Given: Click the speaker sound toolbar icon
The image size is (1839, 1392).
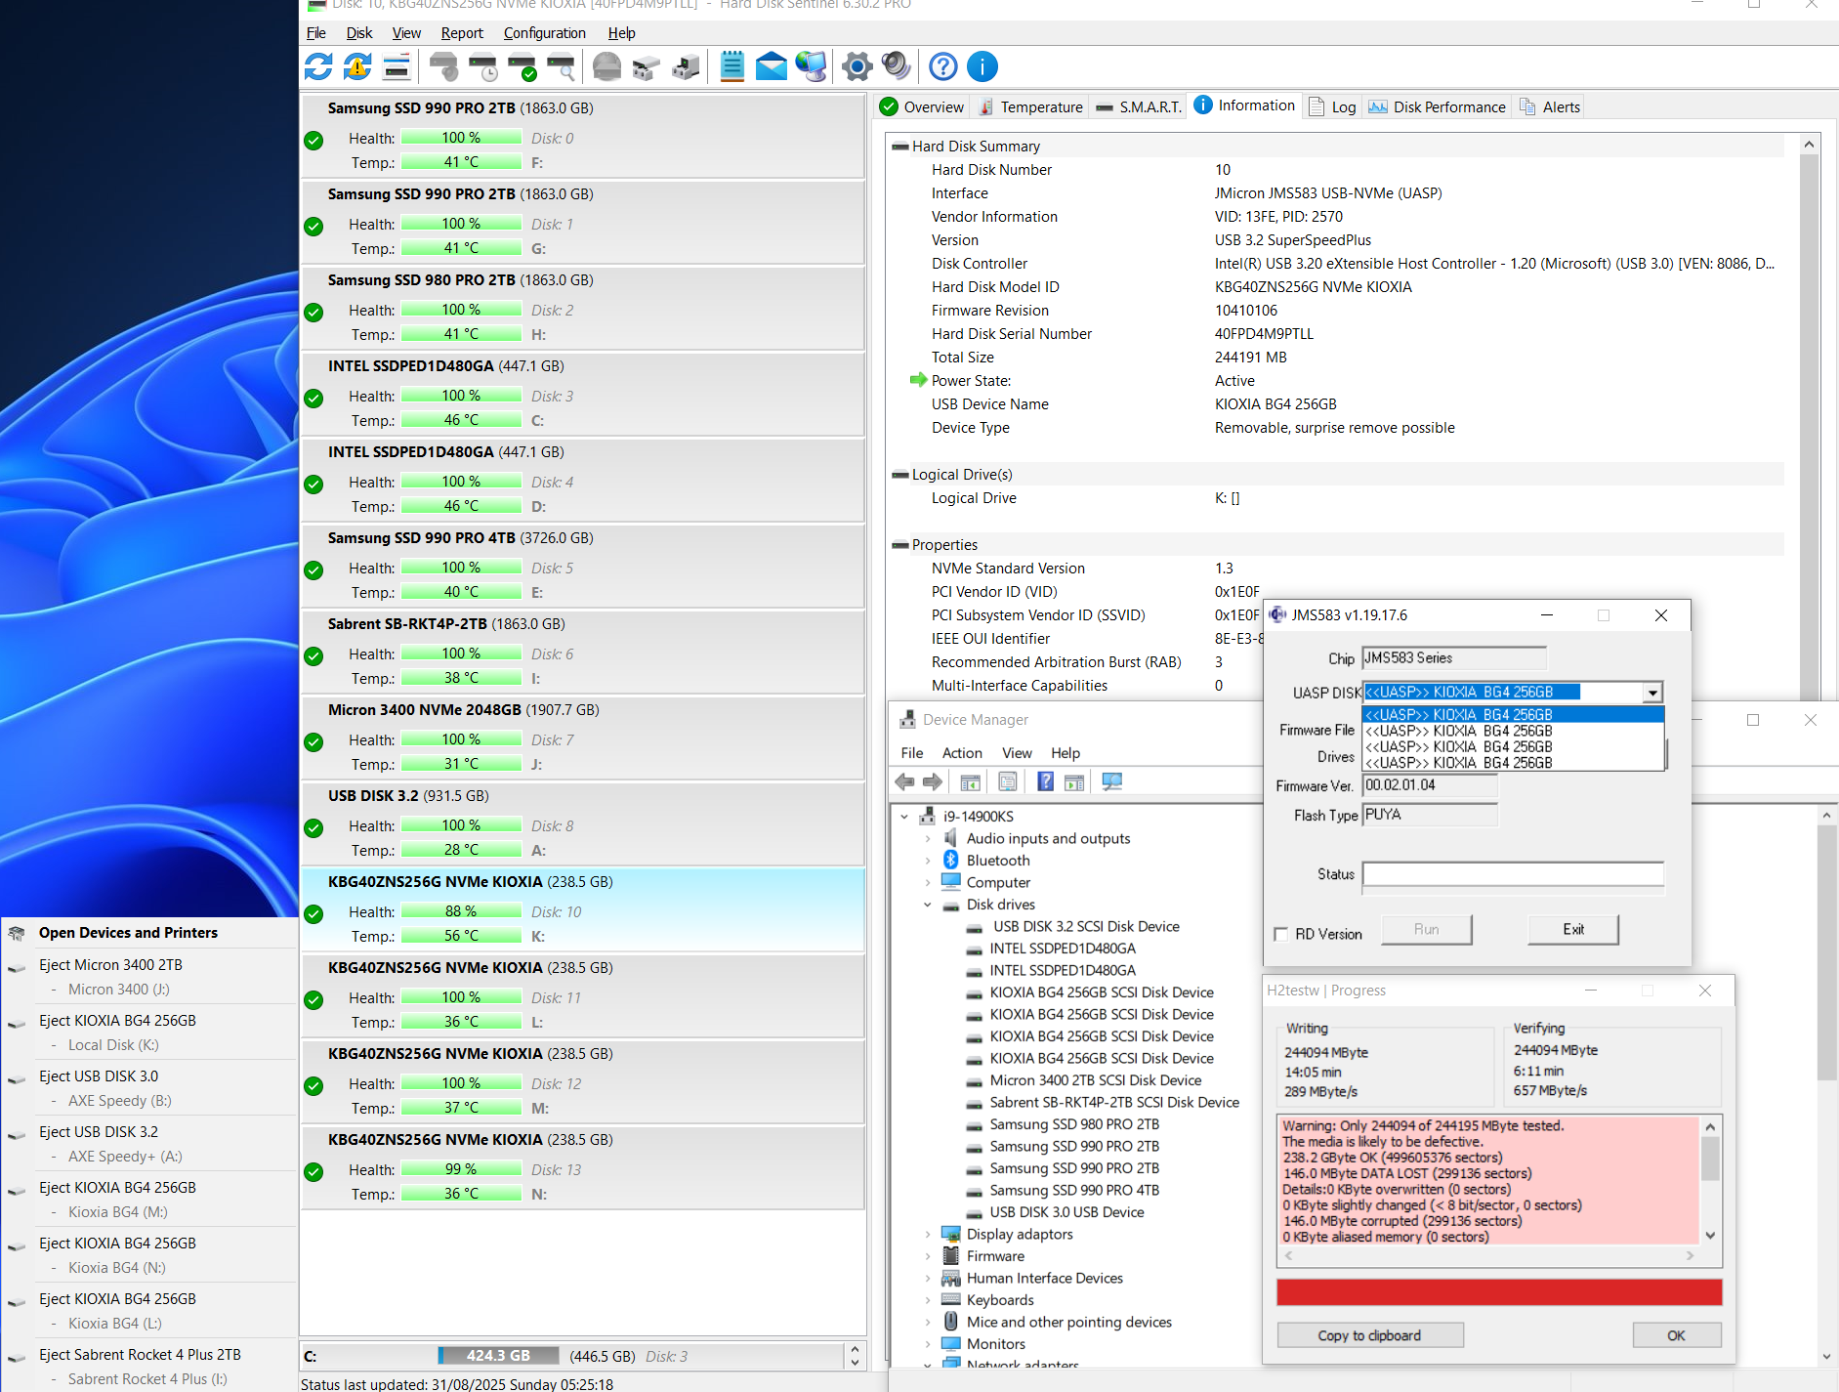Looking at the screenshot, I should [x=896, y=66].
